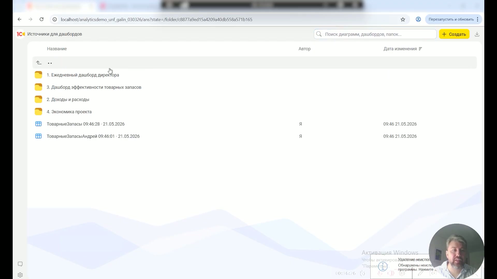Sort by Название column header

coord(57,49)
